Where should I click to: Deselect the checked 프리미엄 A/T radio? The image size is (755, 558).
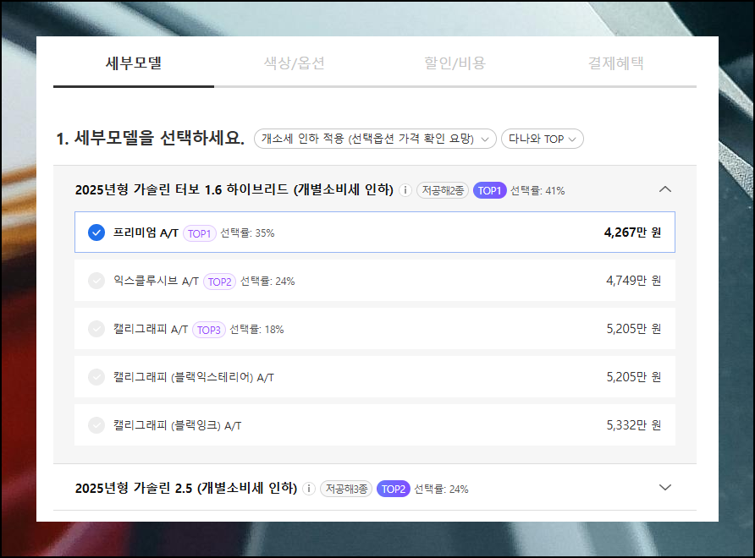(96, 232)
